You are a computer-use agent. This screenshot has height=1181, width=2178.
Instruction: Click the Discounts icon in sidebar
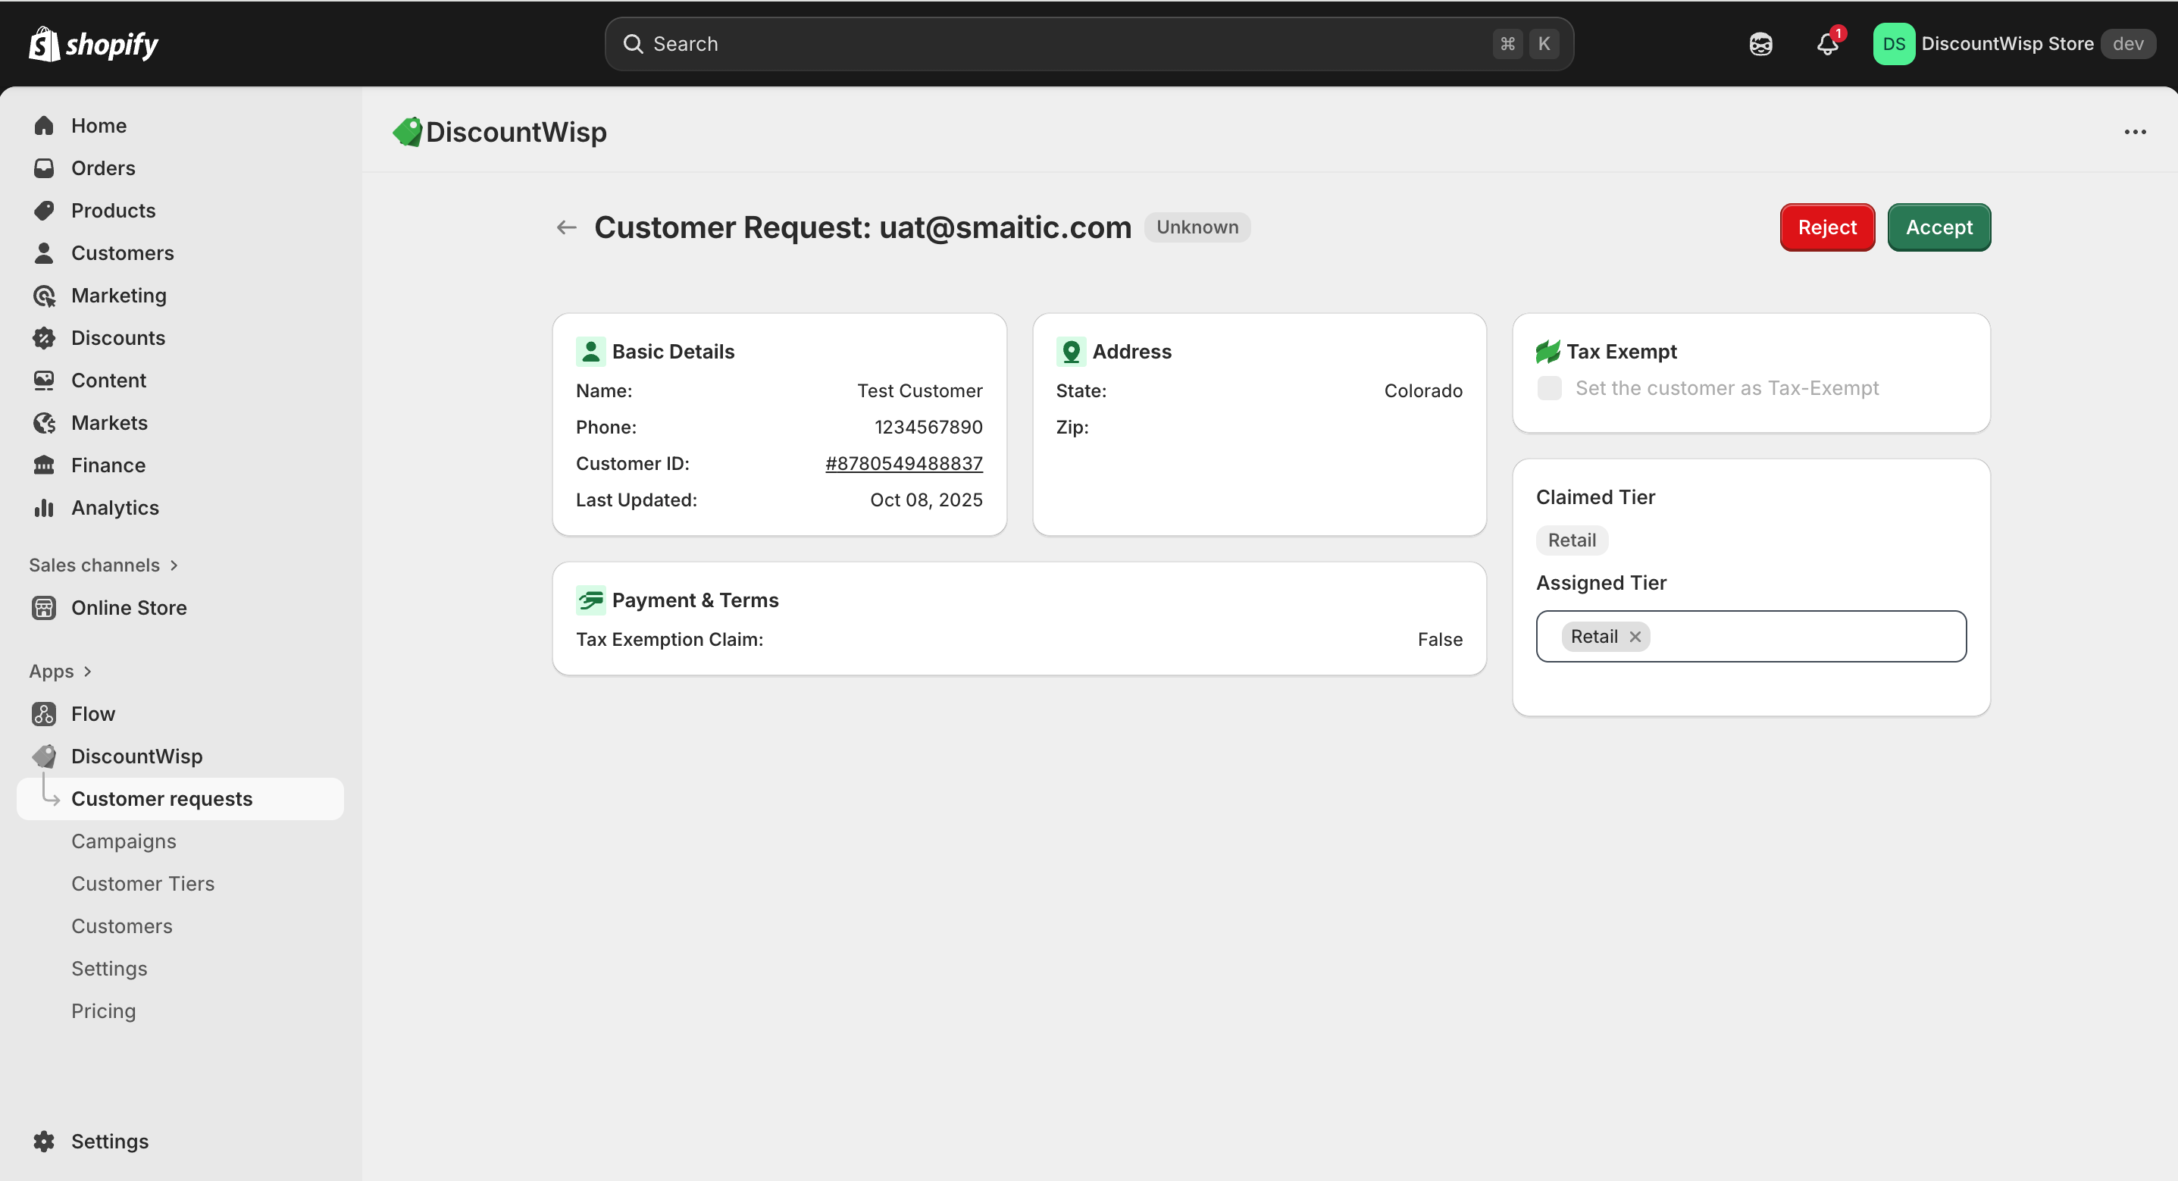click(44, 337)
